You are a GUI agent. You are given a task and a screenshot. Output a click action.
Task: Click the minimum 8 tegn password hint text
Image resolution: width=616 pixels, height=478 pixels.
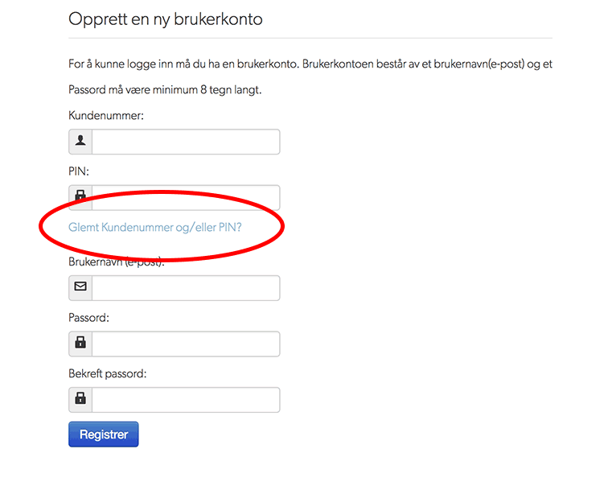[165, 90]
